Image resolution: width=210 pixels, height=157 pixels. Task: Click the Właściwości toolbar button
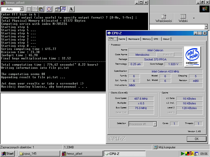point(164,18)
